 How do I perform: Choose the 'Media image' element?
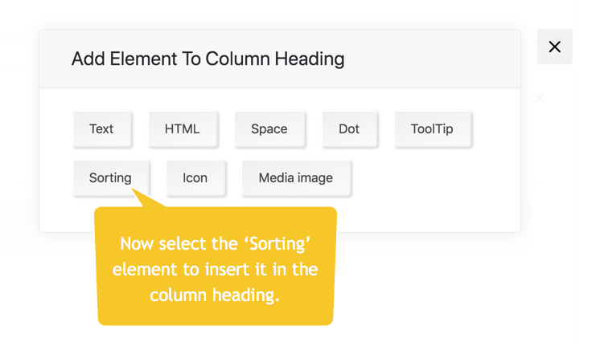(x=295, y=177)
